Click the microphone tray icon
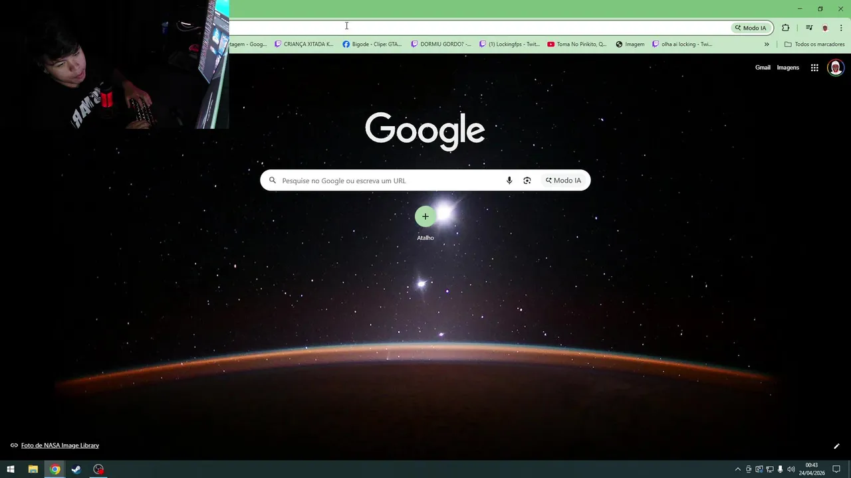The height and width of the screenshot is (478, 851). pyautogui.click(x=781, y=469)
